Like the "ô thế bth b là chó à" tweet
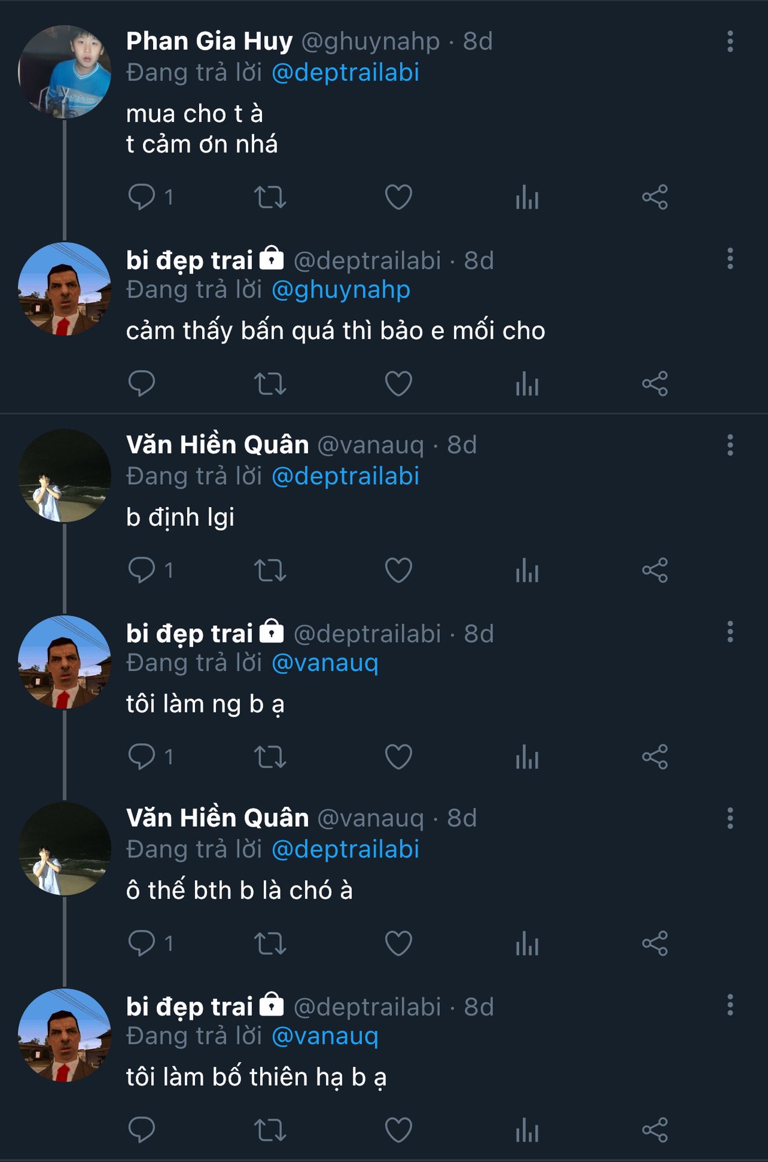This screenshot has width=768, height=1162. [x=398, y=943]
